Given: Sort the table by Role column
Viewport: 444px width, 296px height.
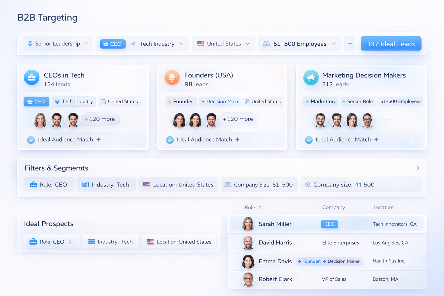Looking at the screenshot, I should pos(254,207).
